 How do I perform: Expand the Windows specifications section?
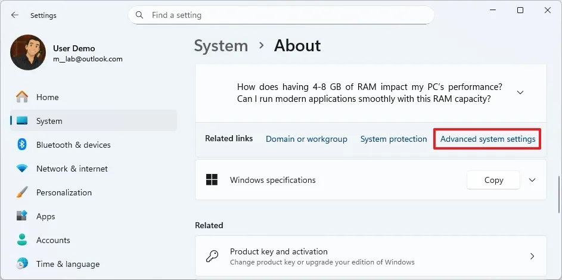[x=532, y=180]
